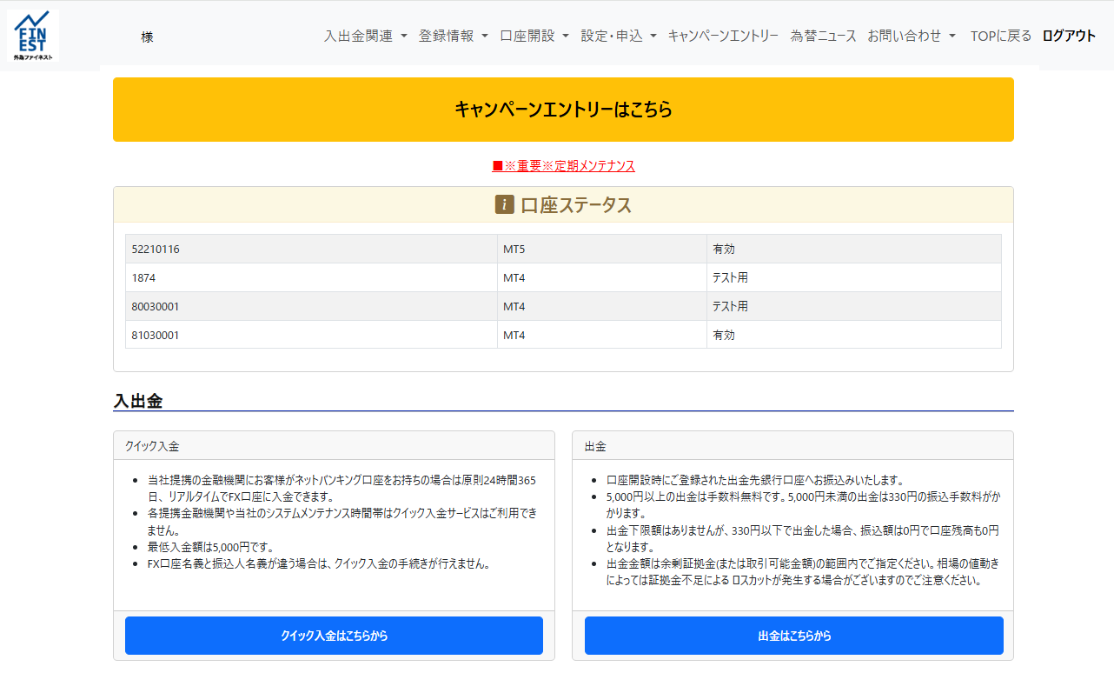Image resolution: width=1114 pixels, height=673 pixels.
Task: Click ログアウト to log out
Action: click(1069, 36)
